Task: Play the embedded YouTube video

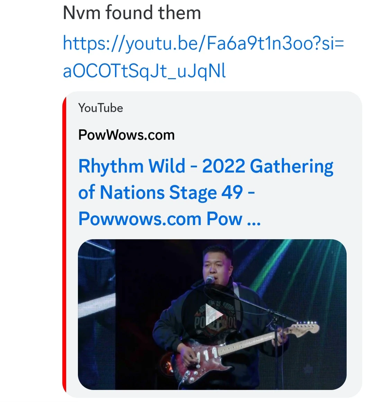Action: click(x=212, y=315)
